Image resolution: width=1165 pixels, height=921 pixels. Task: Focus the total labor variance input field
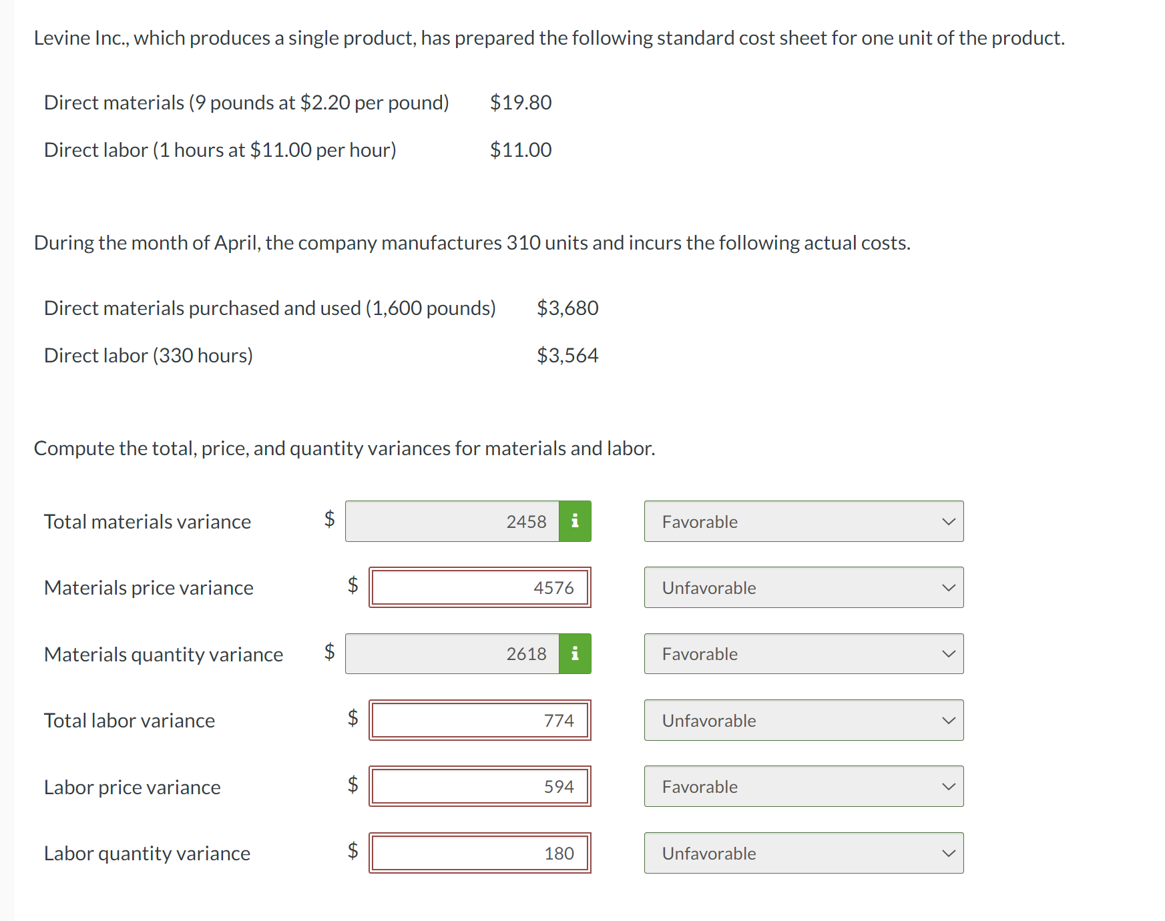click(479, 720)
